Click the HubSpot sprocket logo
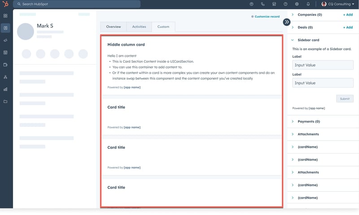The width and height of the screenshot is (359, 215). tap(5, 4)
